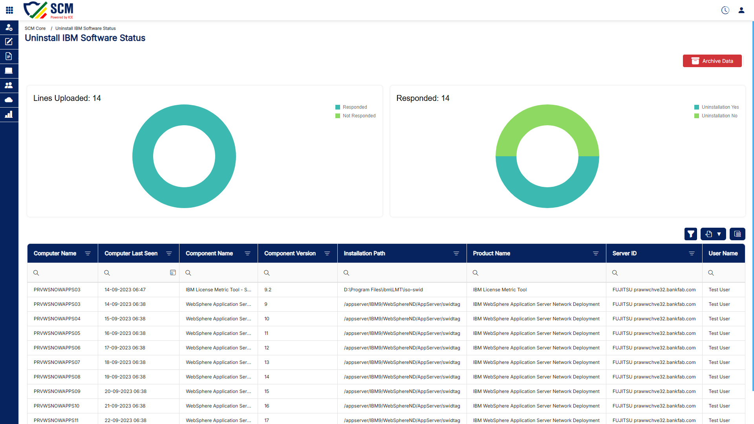The height and width of the screenshot is (424, 754).
Task: Go to SCM Core breadcrumb link
Action: 35,28
